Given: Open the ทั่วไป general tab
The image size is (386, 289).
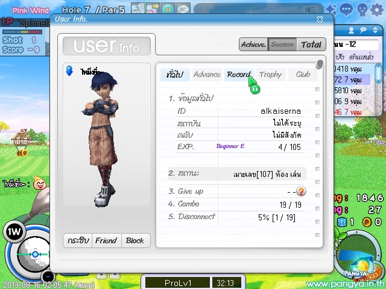Looking at the screenshot, I should [x=175, y=75].
